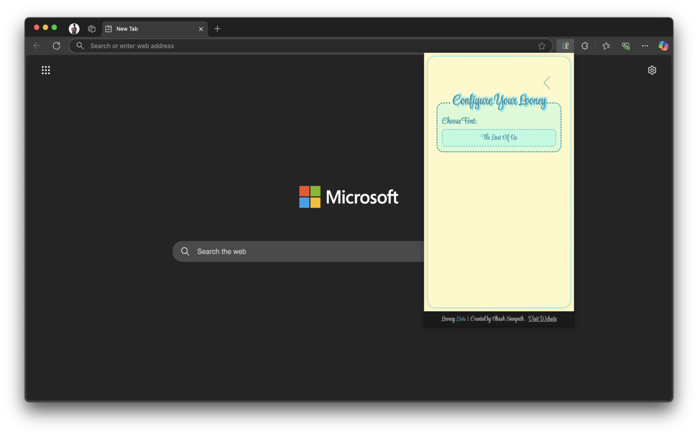Click the back chevron in Looney popup

coord(547,83)
